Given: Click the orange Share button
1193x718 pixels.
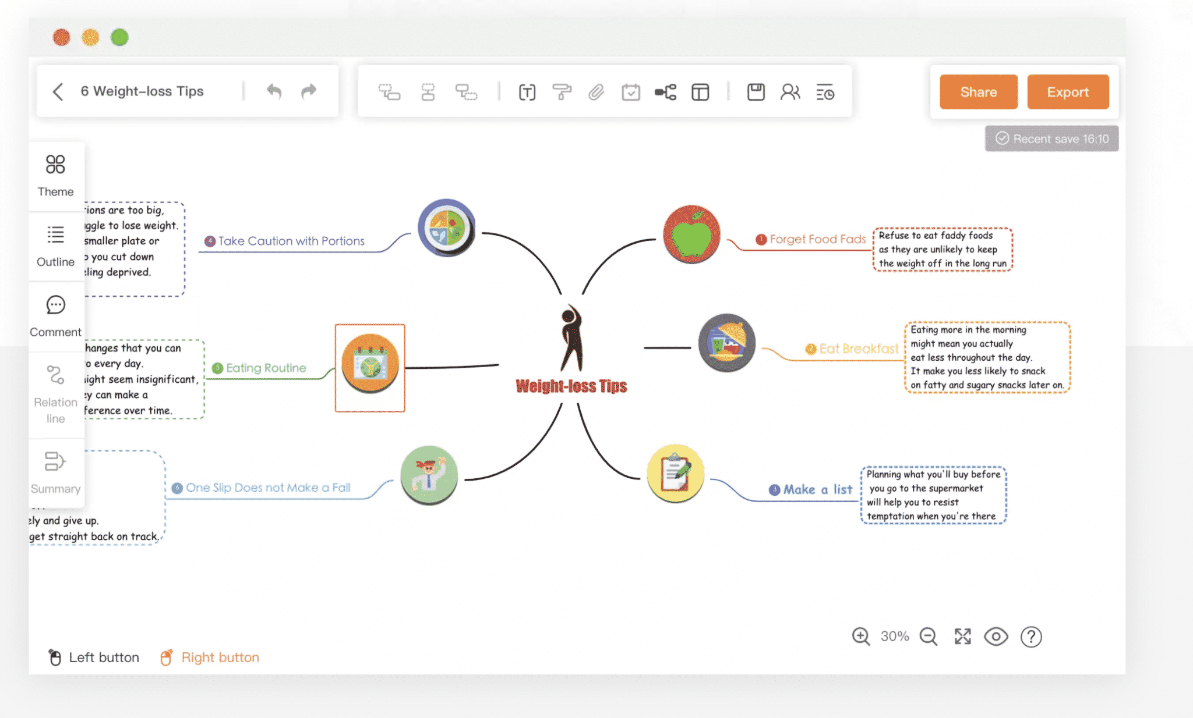Looking at the screenshot, I should [x=978, y=92].
